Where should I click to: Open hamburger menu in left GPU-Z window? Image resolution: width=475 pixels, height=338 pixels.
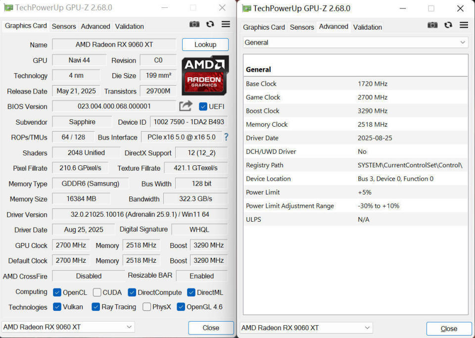coord(226,24)
